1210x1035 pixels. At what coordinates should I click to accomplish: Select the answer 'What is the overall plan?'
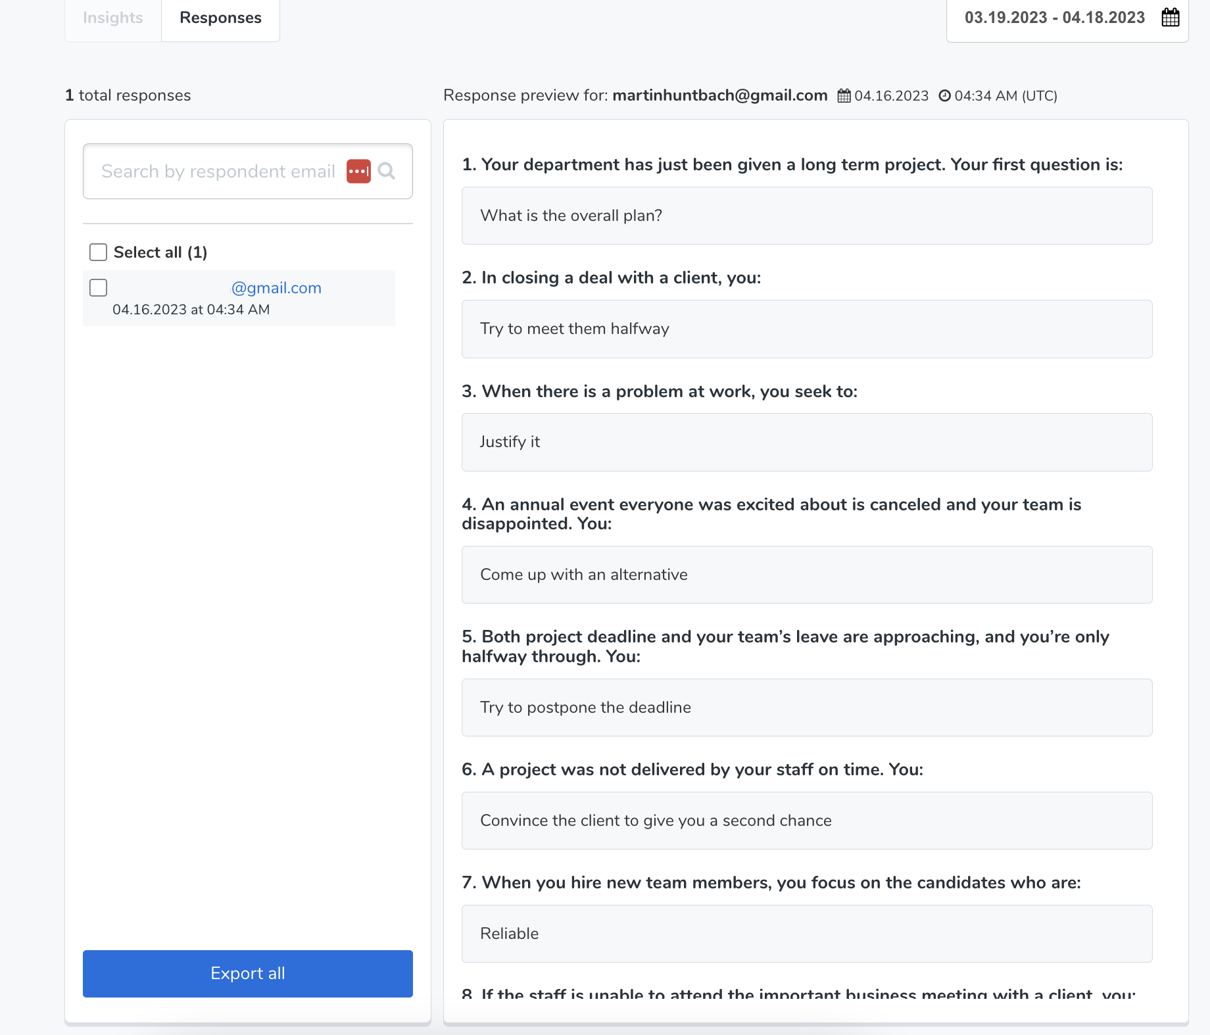coord(807,216)
